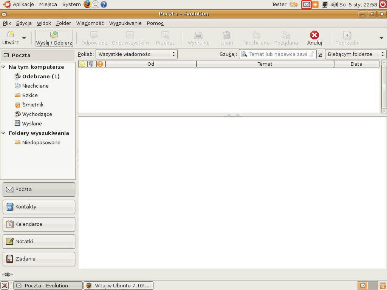Click message list vertical scrollbar
The height and width of the screenshot is (290, 387).
point(384,87)
